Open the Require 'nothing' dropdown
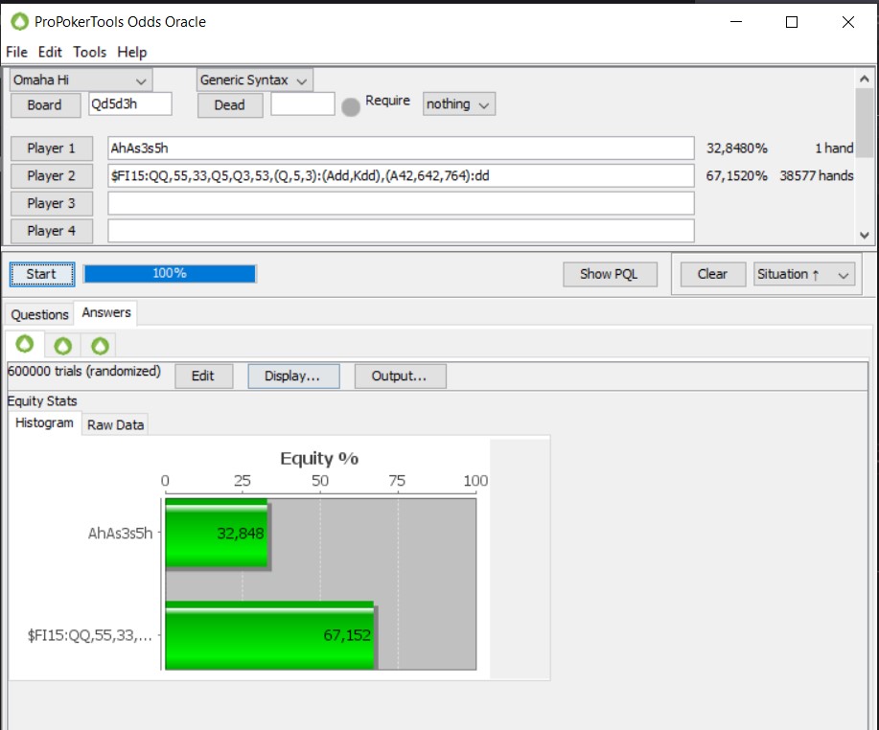 pyautogui.click(x=458, y=104)
